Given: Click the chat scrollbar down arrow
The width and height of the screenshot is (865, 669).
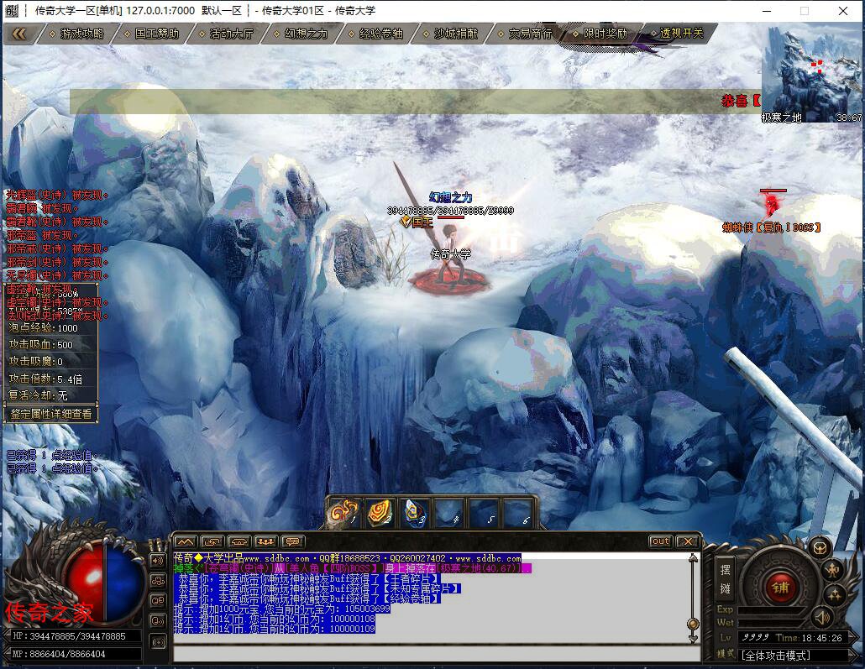Looking at the screenshot, I should pyautogui.click(x=693, y=638).
